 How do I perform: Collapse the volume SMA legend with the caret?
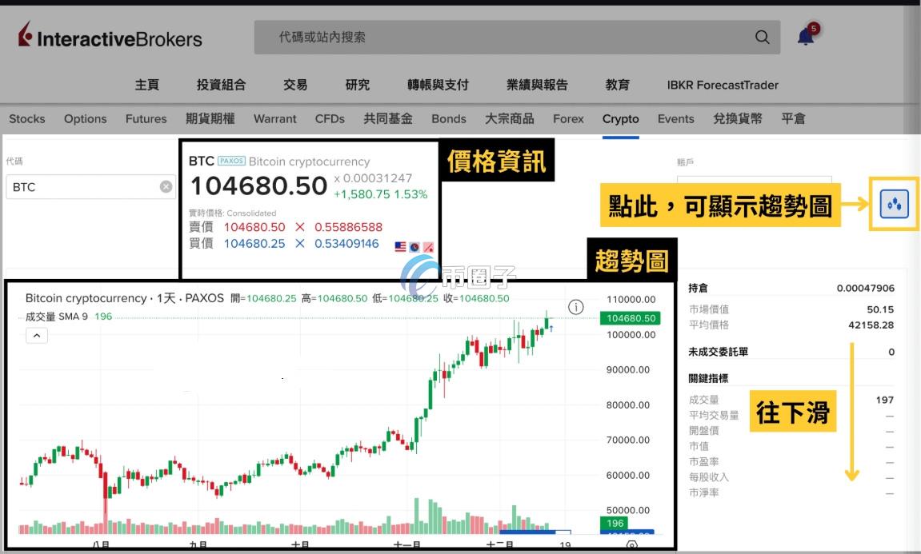pos(37,334)
